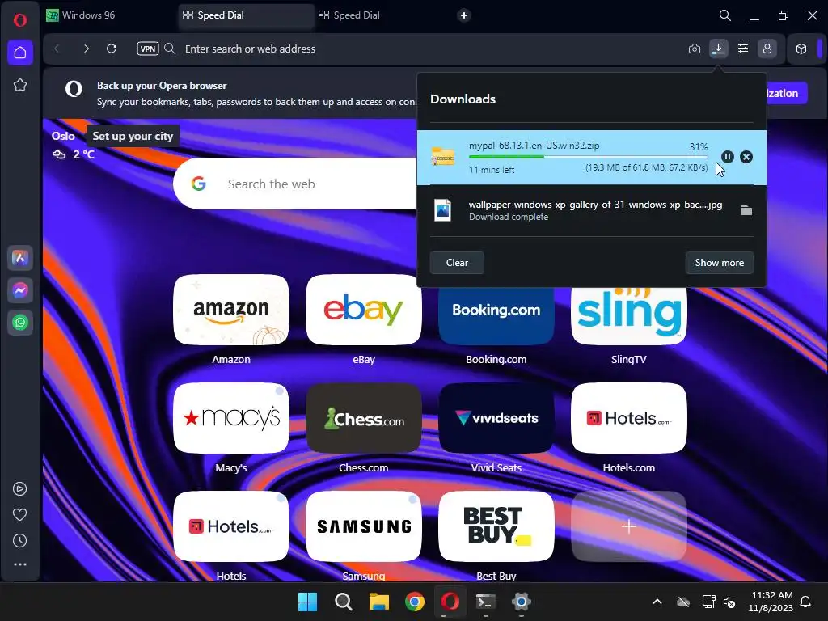Open the notifications bell in taskbar
This screenshot has height=621, width=828.
click(806, 602)
